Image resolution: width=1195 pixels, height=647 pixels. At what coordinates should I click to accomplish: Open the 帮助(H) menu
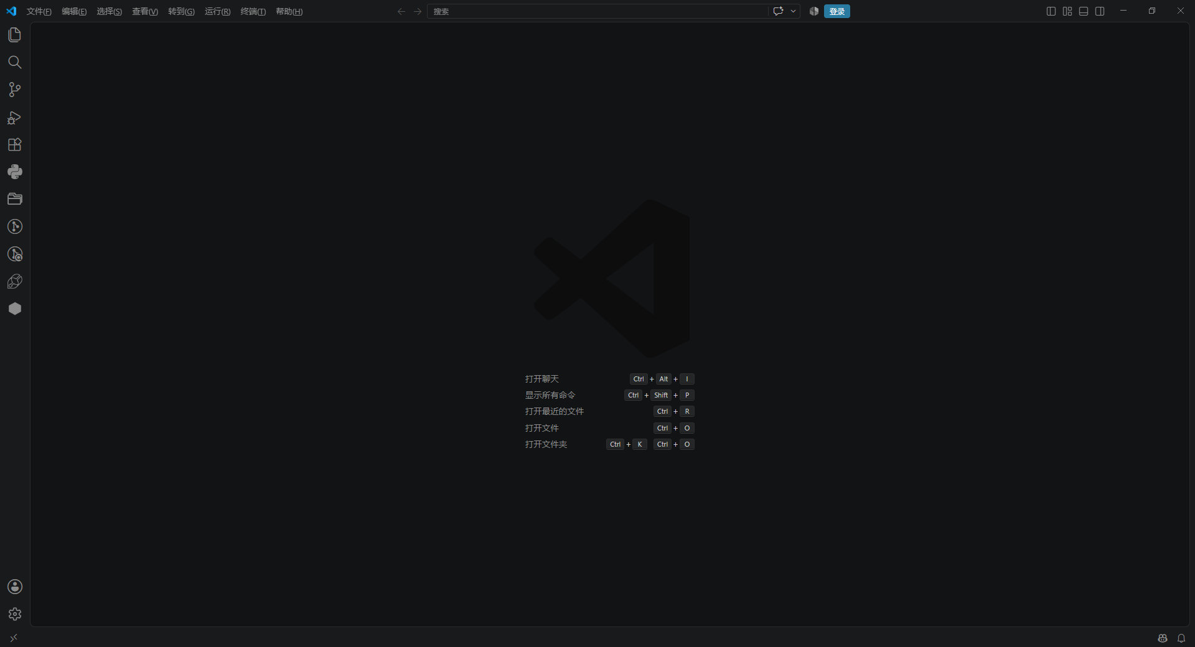(x=289, y=11)
